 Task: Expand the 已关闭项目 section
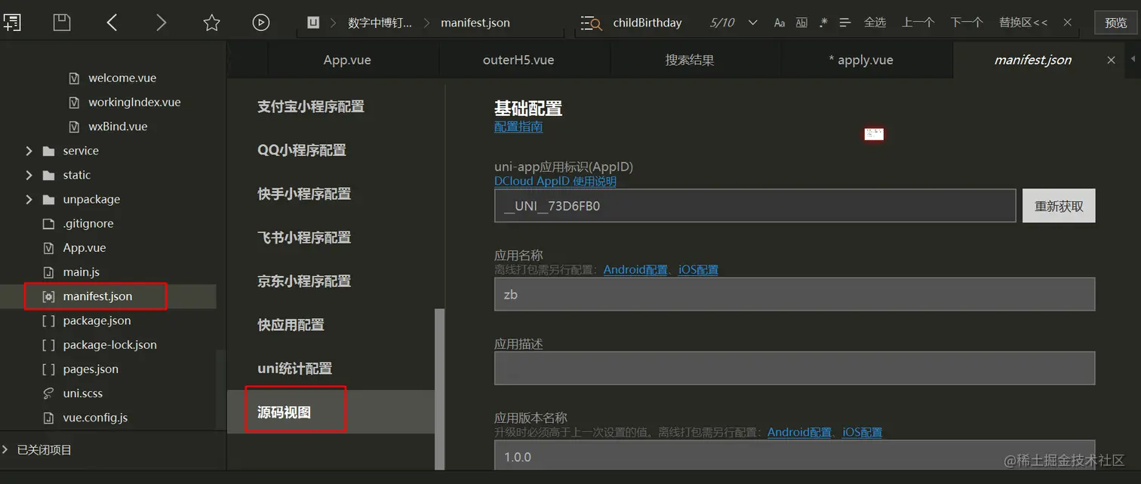[x=6, y=449]
